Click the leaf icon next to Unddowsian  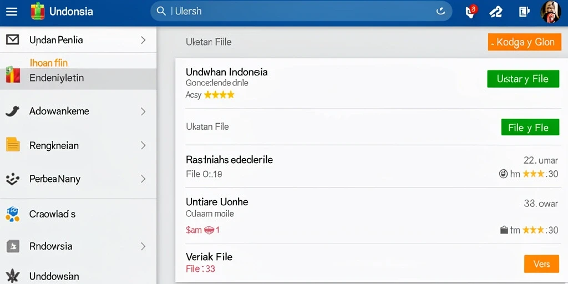click(x=12, y=276)
